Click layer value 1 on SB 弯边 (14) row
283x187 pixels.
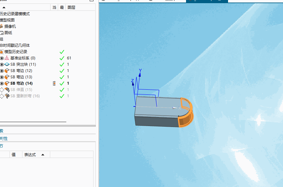[68, 83]
